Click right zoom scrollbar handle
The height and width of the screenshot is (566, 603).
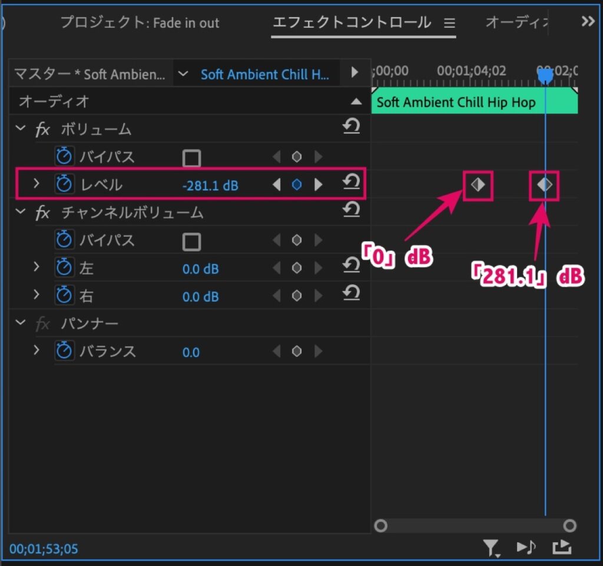pyautogui.click(x=569, y=525)
